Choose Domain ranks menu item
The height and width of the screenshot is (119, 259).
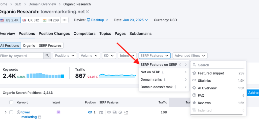coord(164,80)
